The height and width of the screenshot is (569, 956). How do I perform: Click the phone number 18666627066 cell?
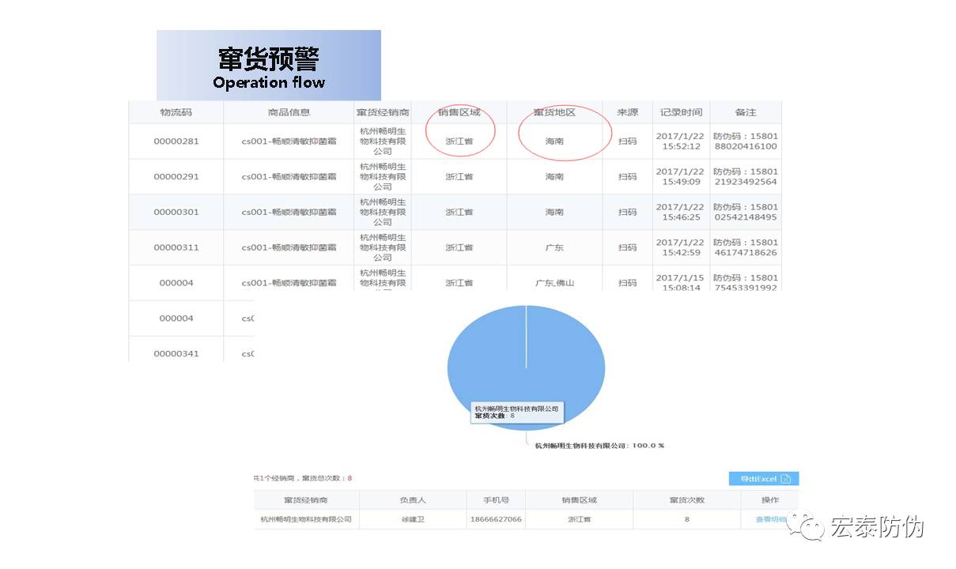pos(496,519)
